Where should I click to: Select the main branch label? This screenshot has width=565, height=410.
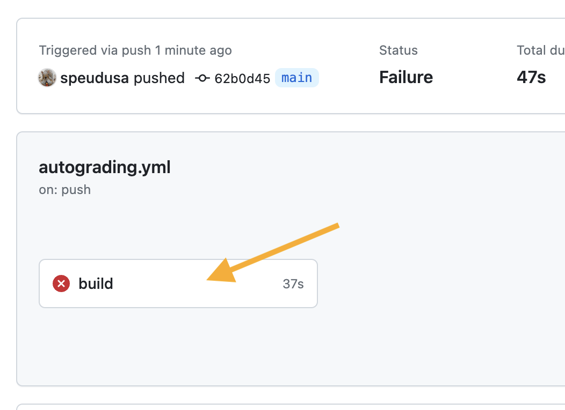(296, 78)
